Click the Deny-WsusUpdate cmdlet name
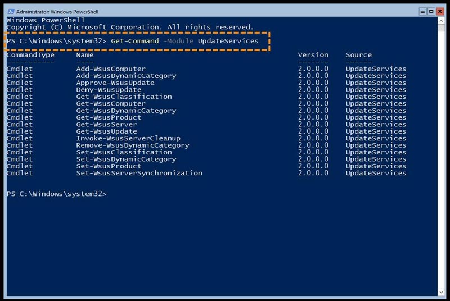 (109, 90)
